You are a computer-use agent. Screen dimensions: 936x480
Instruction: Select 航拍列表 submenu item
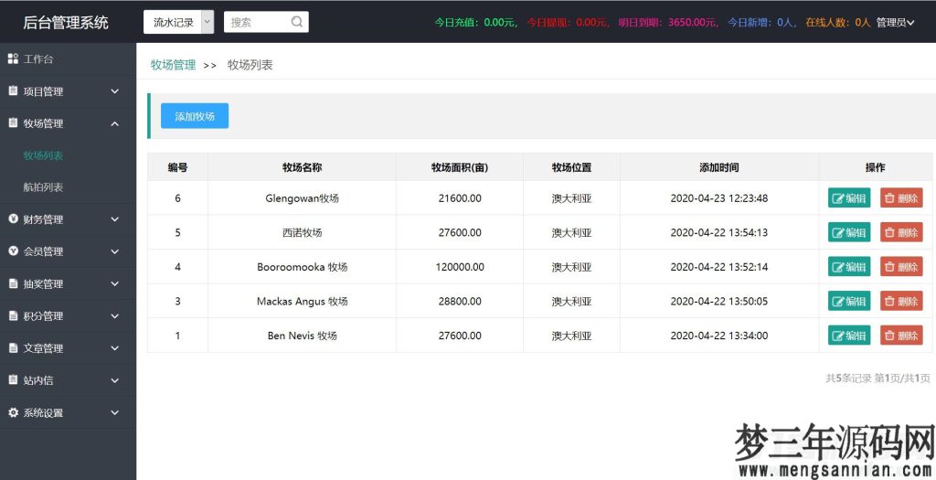(43, 187)
